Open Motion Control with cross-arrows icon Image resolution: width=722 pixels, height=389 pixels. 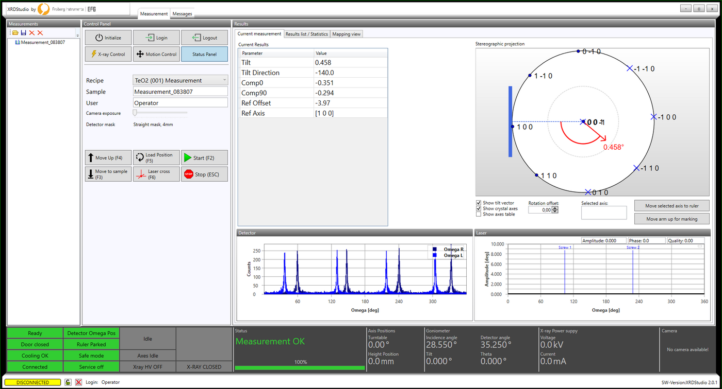point(156,54)
